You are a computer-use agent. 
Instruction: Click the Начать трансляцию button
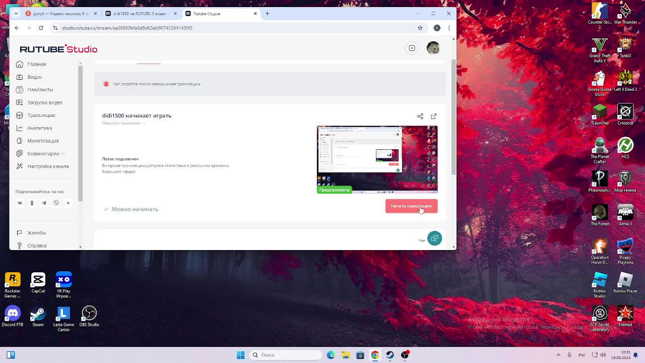click(411, 206)
